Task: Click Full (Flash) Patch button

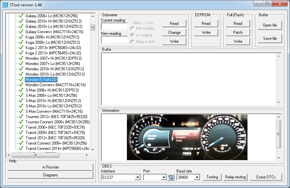Action: pyautogui.click(x=238, y=32)
